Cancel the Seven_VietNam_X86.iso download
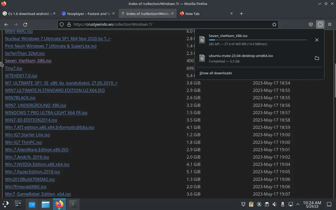Viewport: 336px width, 210px height. click(317, 40)
